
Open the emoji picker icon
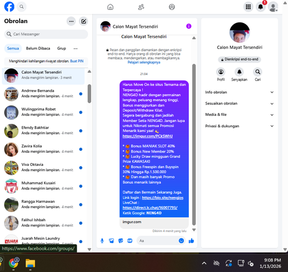point(181,241)
